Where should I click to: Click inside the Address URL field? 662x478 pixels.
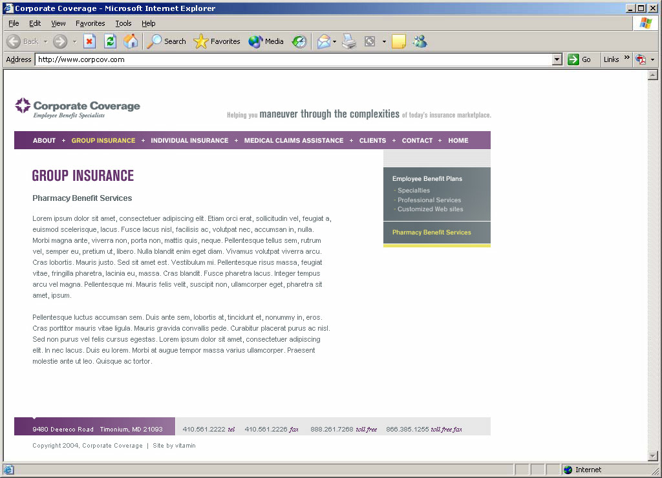(x=291, y=59)
